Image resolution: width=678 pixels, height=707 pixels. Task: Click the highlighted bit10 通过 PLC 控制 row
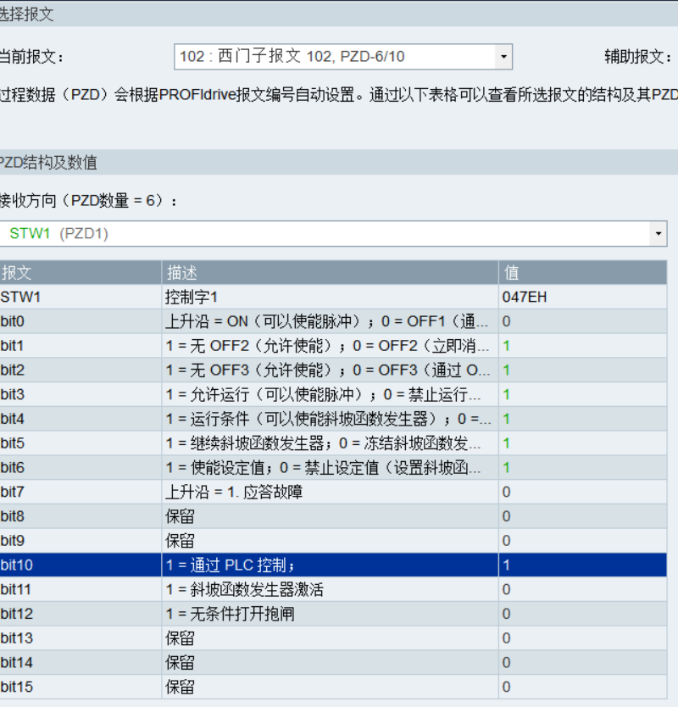[329, 565]
